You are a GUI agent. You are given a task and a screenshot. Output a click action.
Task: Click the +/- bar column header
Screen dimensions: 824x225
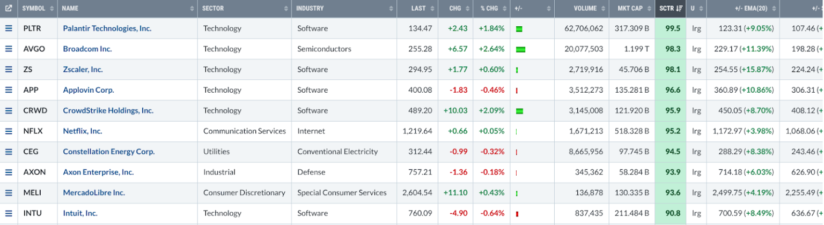pos(532,9)
